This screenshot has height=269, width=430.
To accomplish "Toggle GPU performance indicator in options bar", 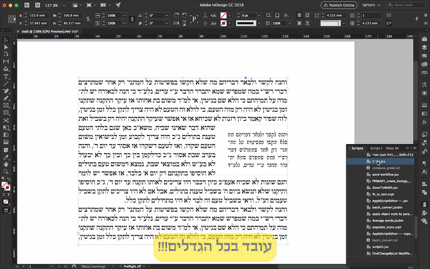I will pos(416,19).
